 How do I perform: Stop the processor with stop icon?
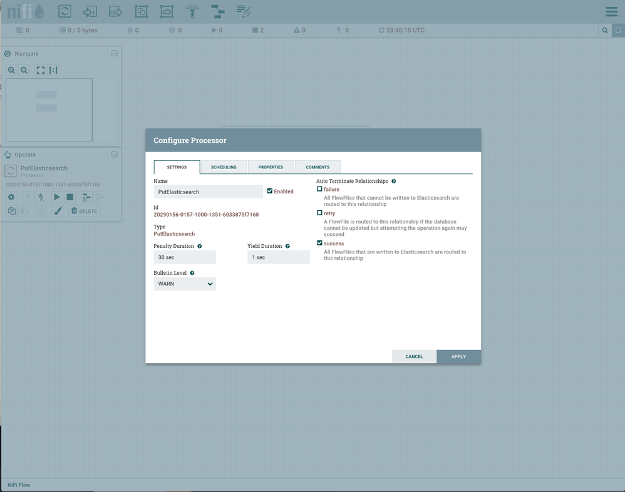70,197
